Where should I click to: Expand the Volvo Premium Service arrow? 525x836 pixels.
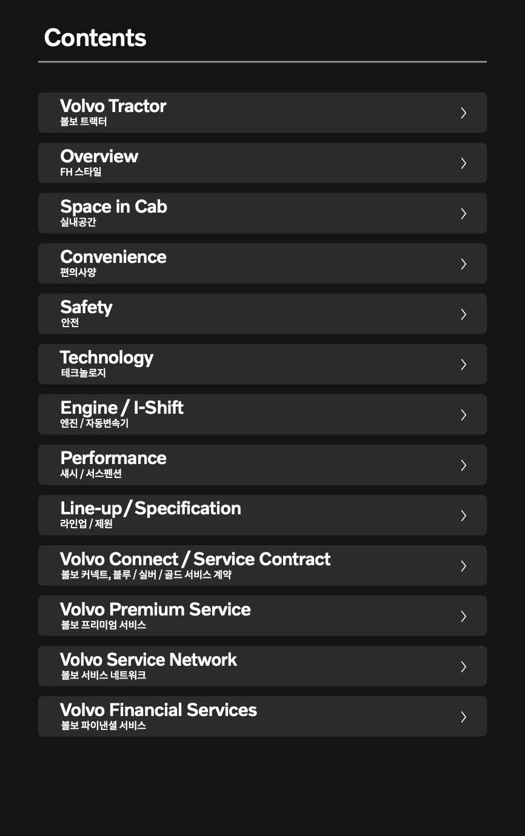[463, 615]
